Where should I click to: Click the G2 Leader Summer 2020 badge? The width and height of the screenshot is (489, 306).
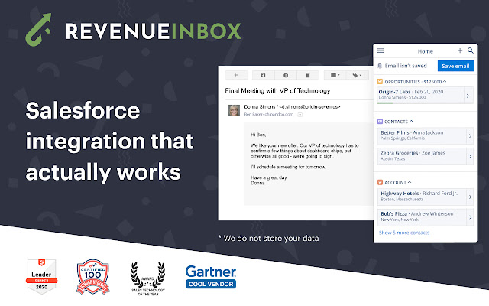(x=41, y=276)
